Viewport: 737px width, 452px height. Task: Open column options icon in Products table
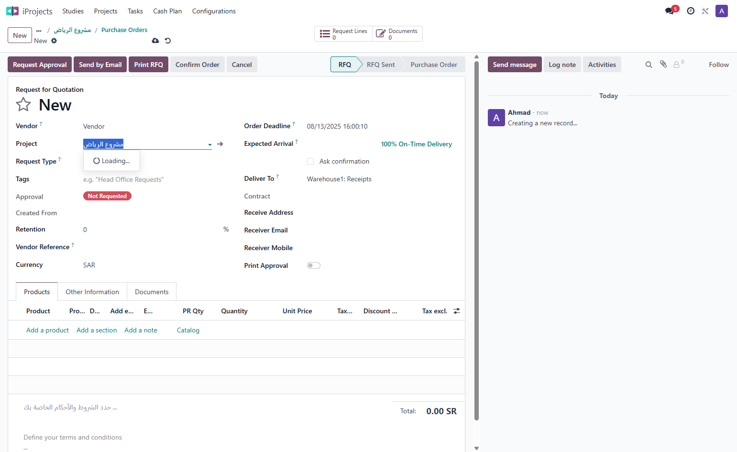[457, 311]
